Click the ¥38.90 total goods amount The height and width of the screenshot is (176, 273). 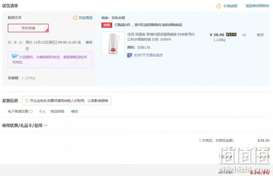pos(264,140)
